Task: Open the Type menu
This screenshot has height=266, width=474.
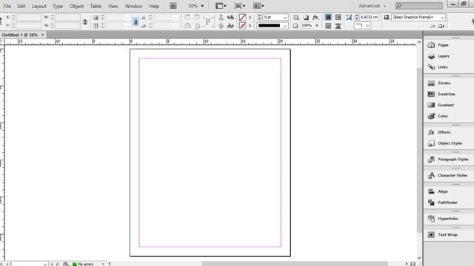Action: point(58,6)
